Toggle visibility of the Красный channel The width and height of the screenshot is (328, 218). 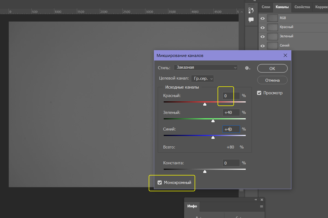[x=263, y=28]
